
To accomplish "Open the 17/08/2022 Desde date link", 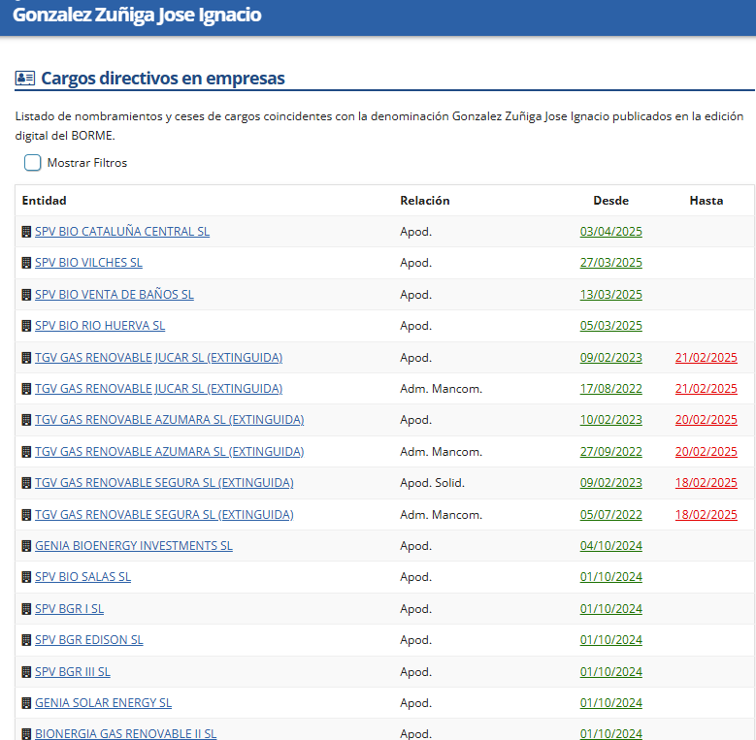I will 610,389.
